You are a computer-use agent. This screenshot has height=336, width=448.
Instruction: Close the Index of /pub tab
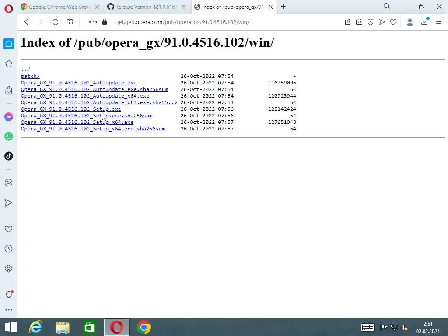[x=270, y=7]
